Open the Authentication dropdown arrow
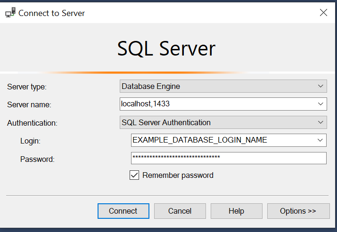The image size is (337, 232). 321,122
